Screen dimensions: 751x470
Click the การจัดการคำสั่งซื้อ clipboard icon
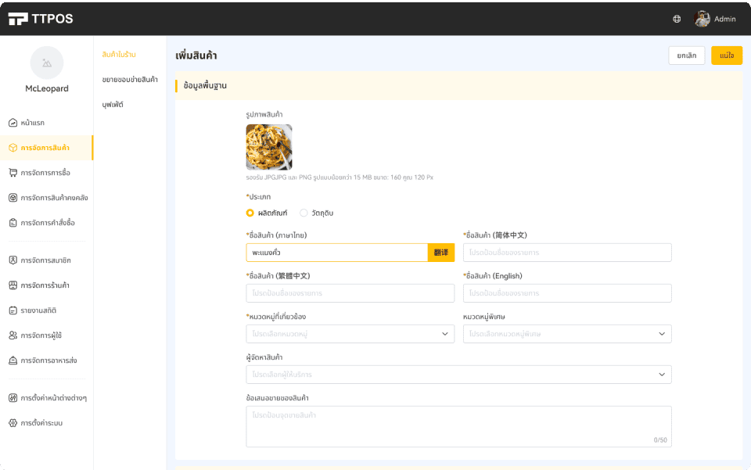pyautogui.click(x=13, y=223)
